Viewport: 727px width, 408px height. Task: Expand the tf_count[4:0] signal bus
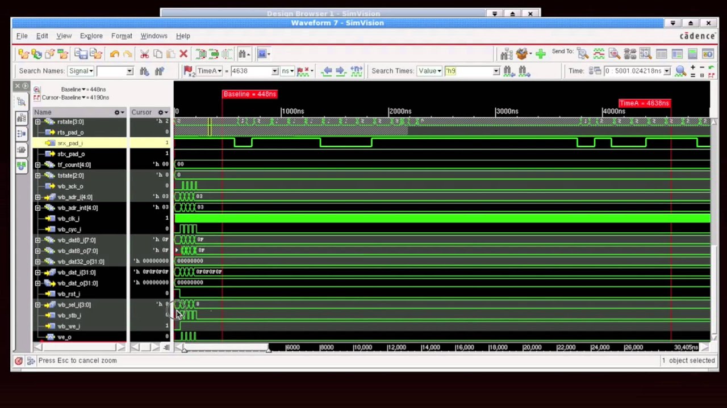click(38, 165)
